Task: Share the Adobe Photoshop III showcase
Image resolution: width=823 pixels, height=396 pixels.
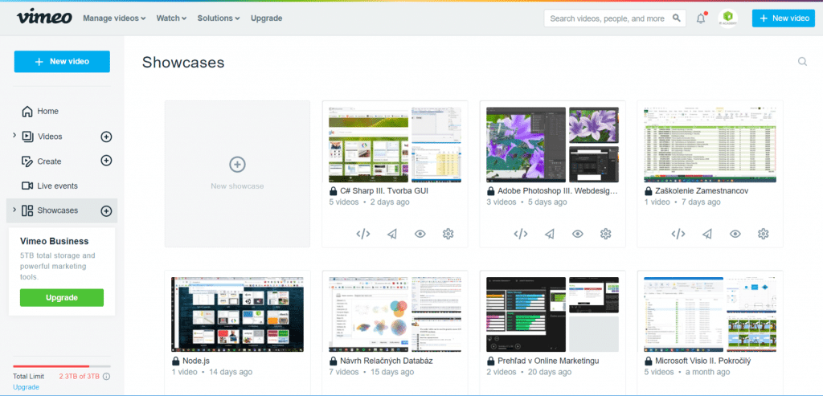Action: (x=550, y=234)
